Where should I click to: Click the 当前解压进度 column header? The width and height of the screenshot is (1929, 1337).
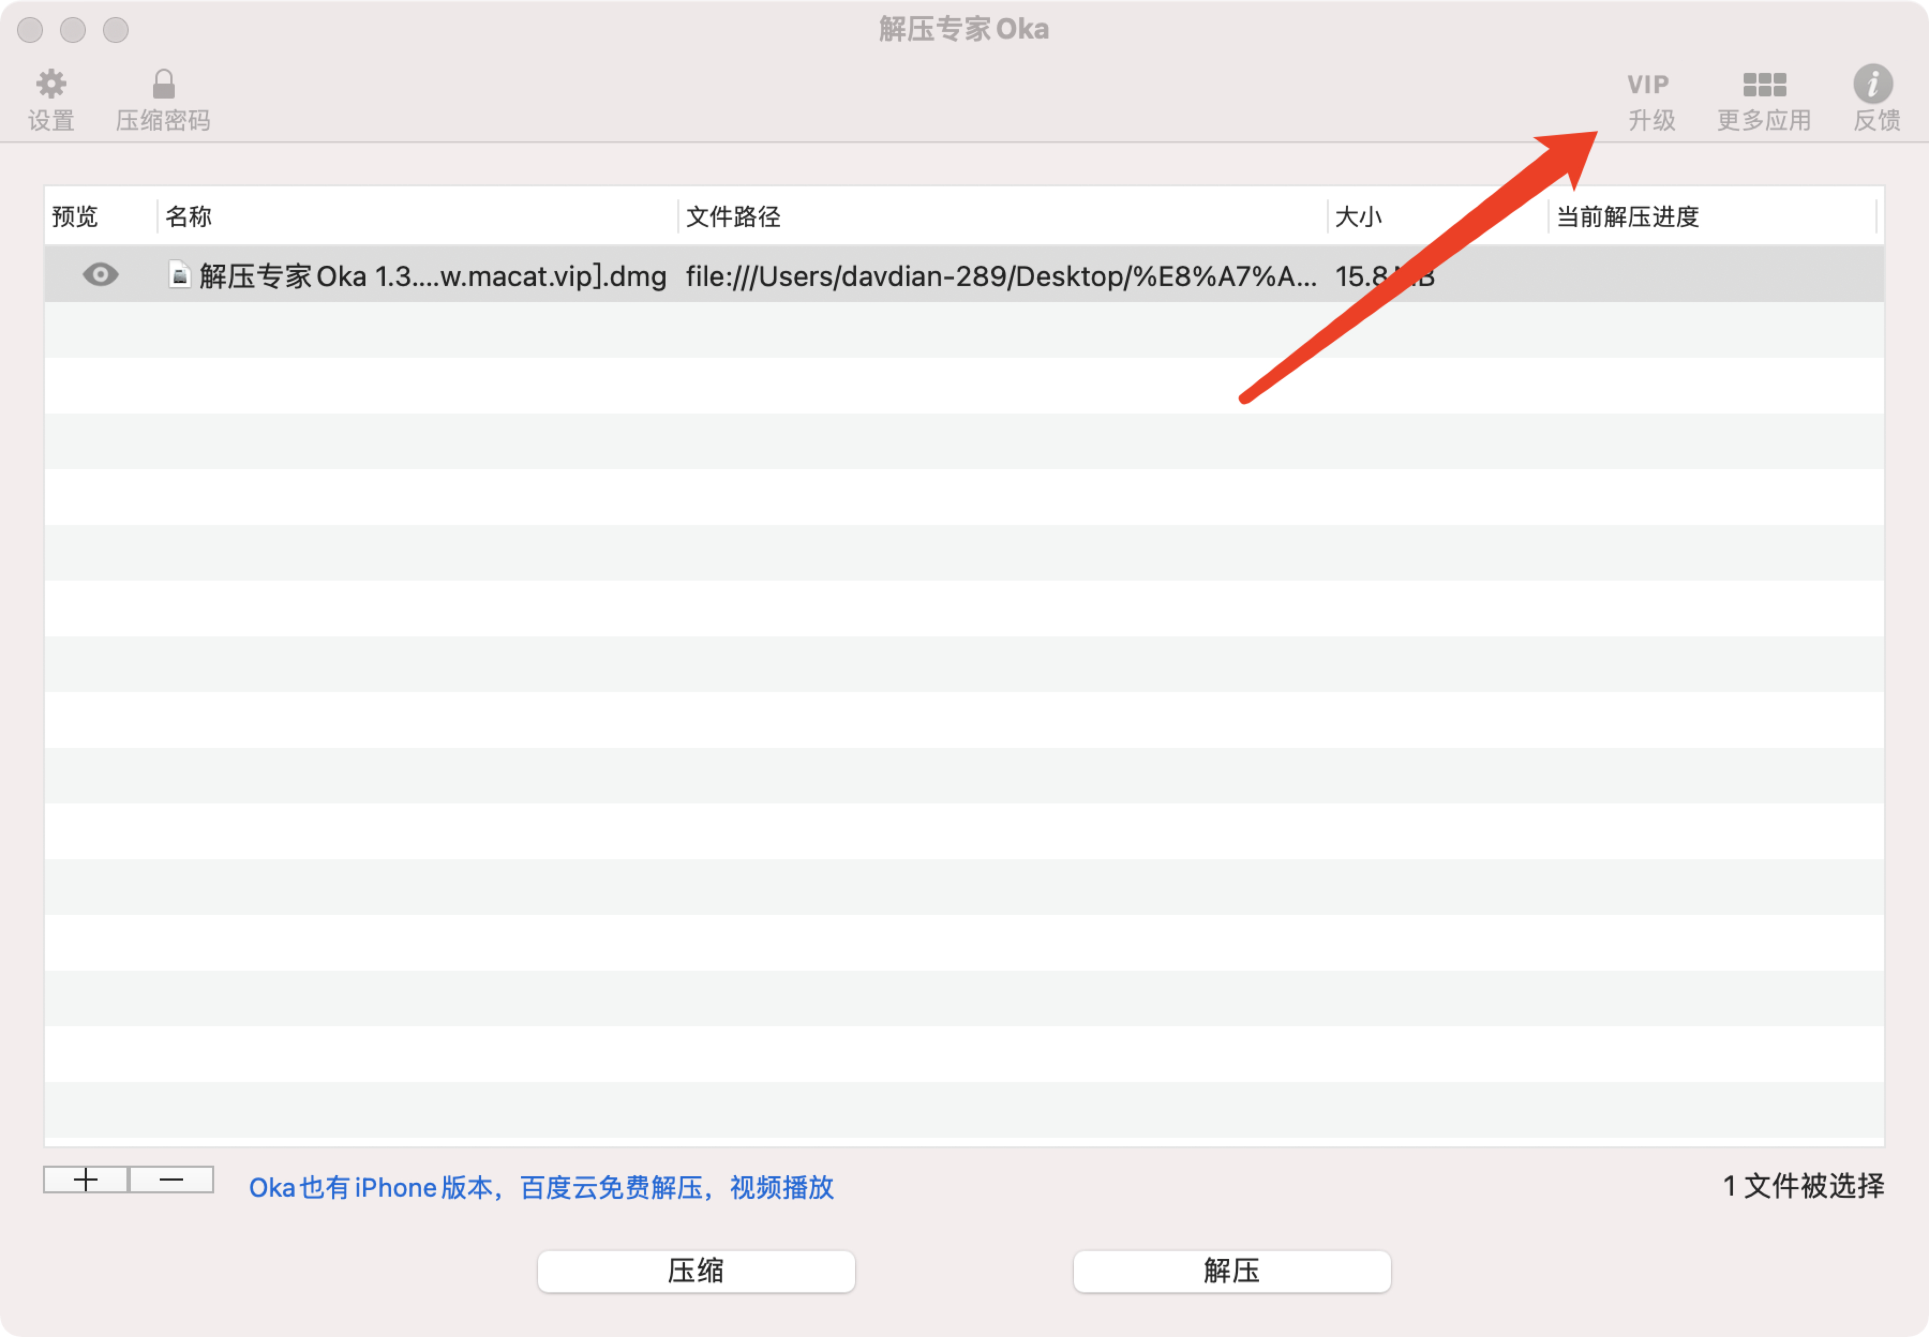tap(1627, 217)
